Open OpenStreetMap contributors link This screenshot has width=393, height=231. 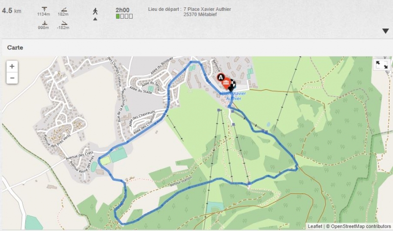click(x=361, y=226)
